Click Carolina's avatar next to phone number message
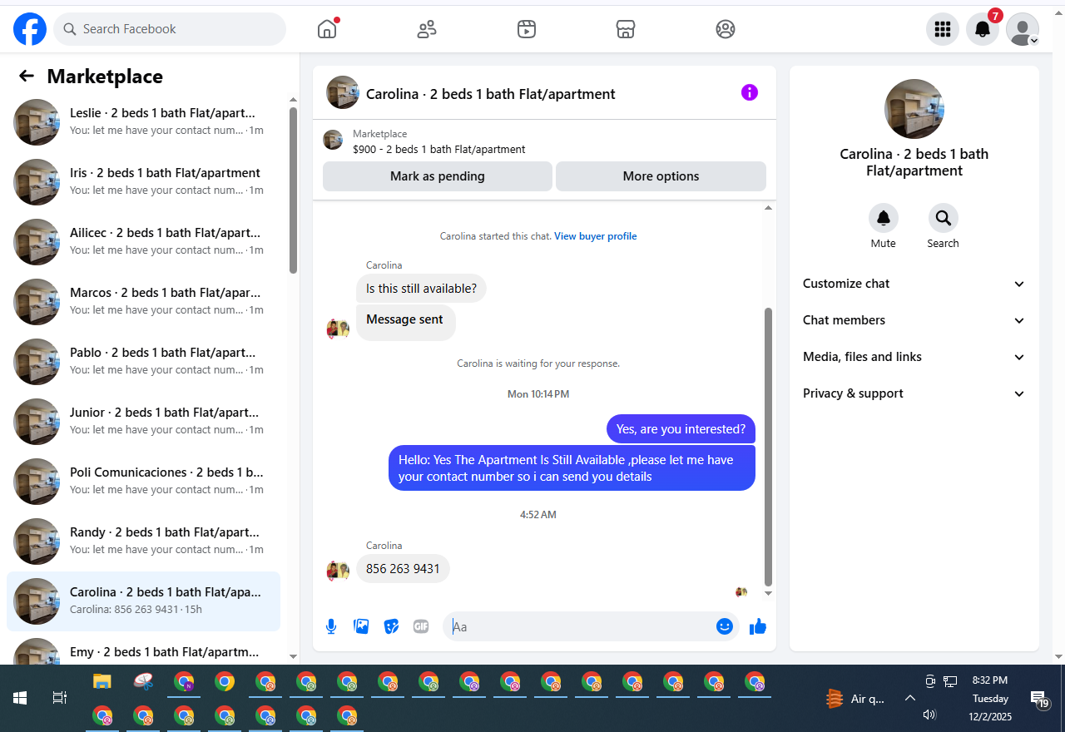Viewport: 1065px width, 732px height. (x=338, y=571)
